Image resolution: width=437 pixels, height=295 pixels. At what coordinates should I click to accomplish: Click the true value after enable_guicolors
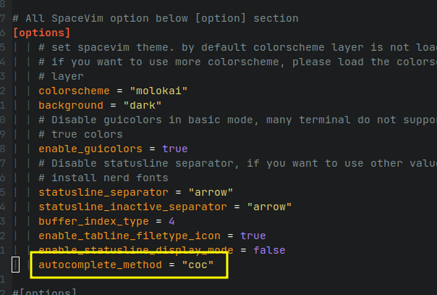pyautogui.click(x=175, y=149)
